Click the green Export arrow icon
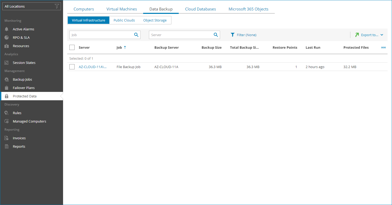392x205 pixels. (x=357, y=35)
